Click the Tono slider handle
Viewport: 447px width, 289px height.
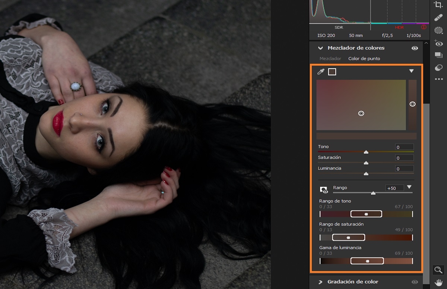pyautogui.click(x=366, y=152)
